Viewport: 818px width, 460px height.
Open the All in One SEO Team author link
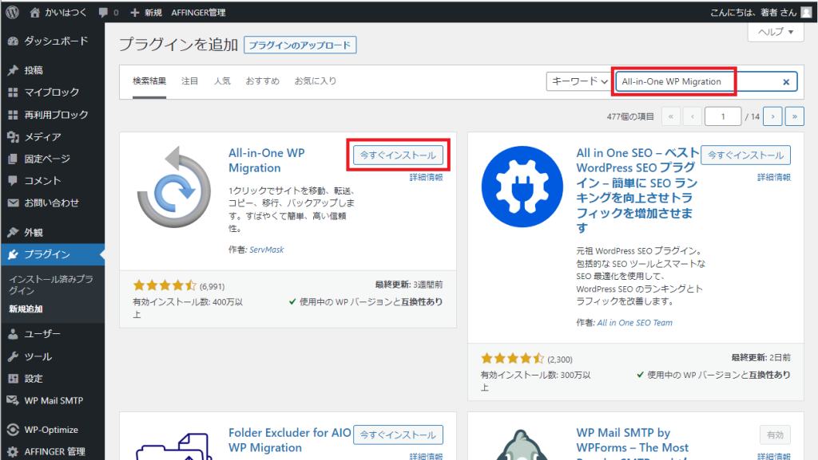tap(634, 323)
